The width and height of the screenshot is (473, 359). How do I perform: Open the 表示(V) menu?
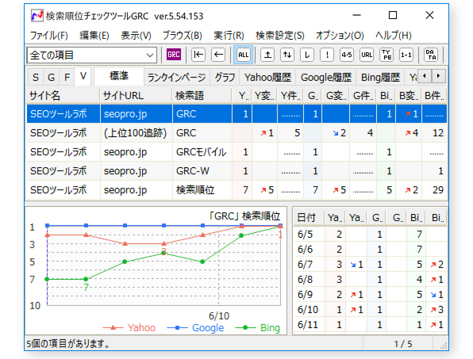(x=136, y=36)
